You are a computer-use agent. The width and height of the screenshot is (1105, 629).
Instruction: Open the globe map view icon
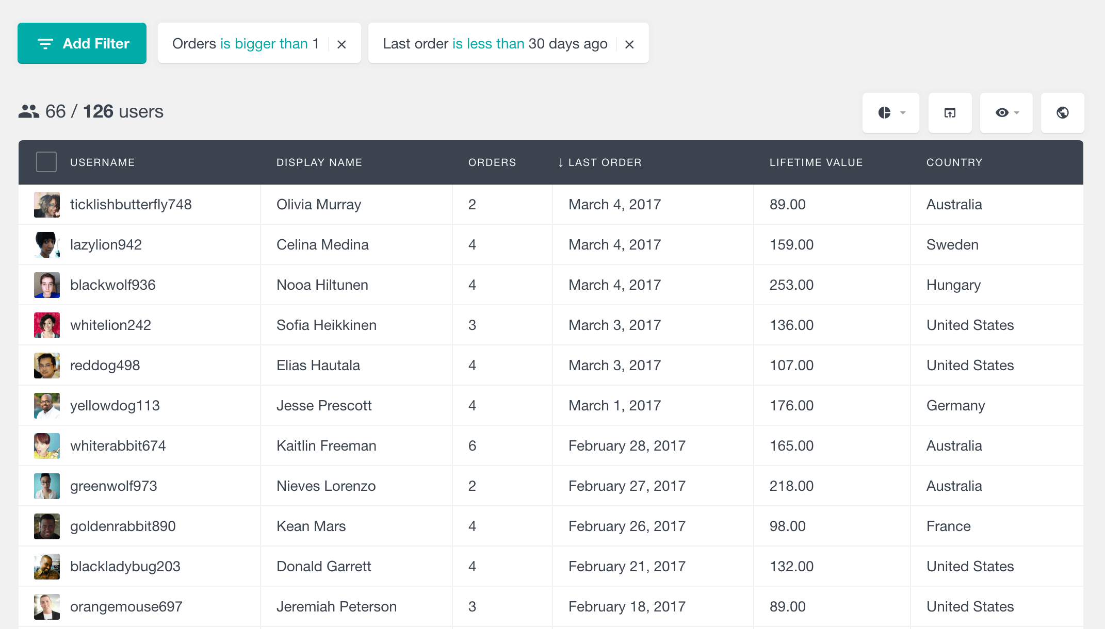[x=1062, y=113]
